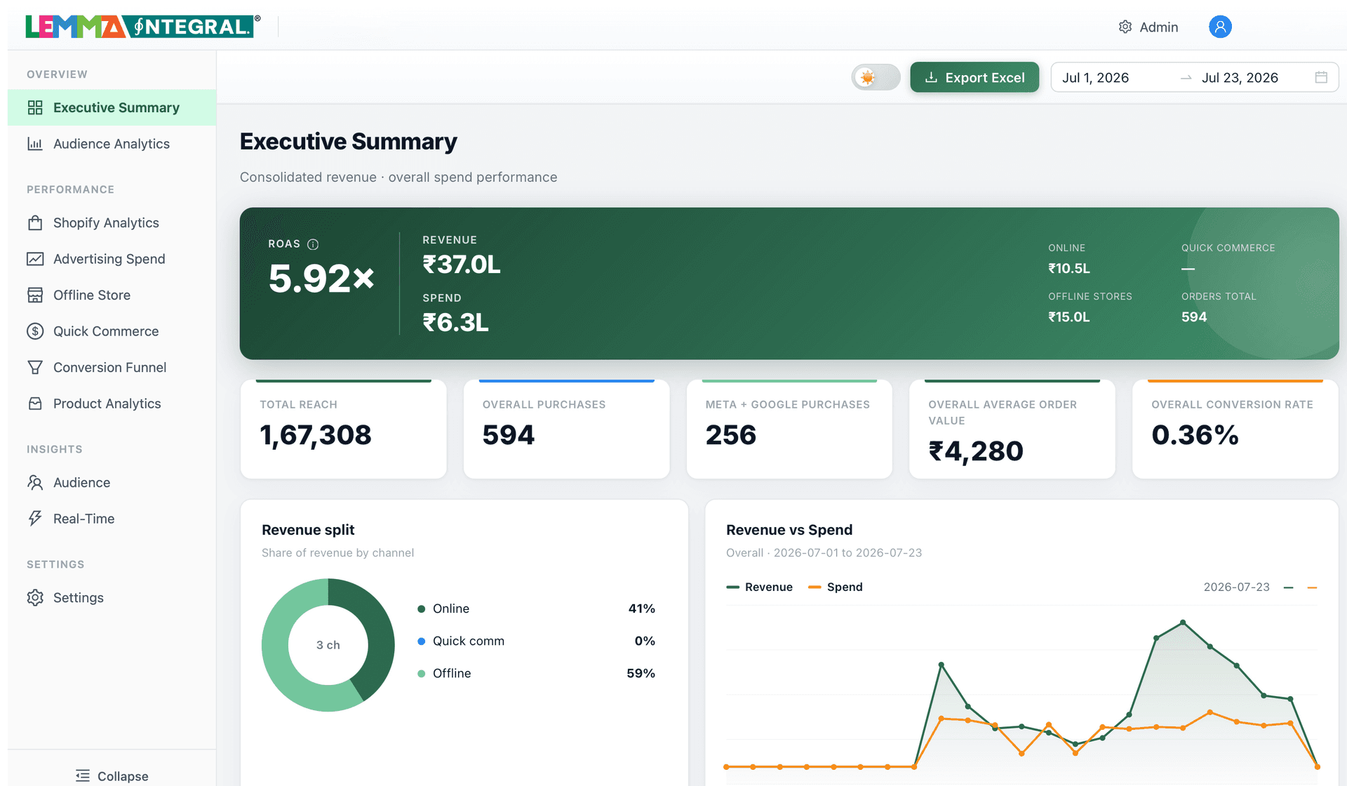This screenshot has width=1347, height=786.
Task: Open the Shopify Analytics menu item
Action: (x=112, y=222)
